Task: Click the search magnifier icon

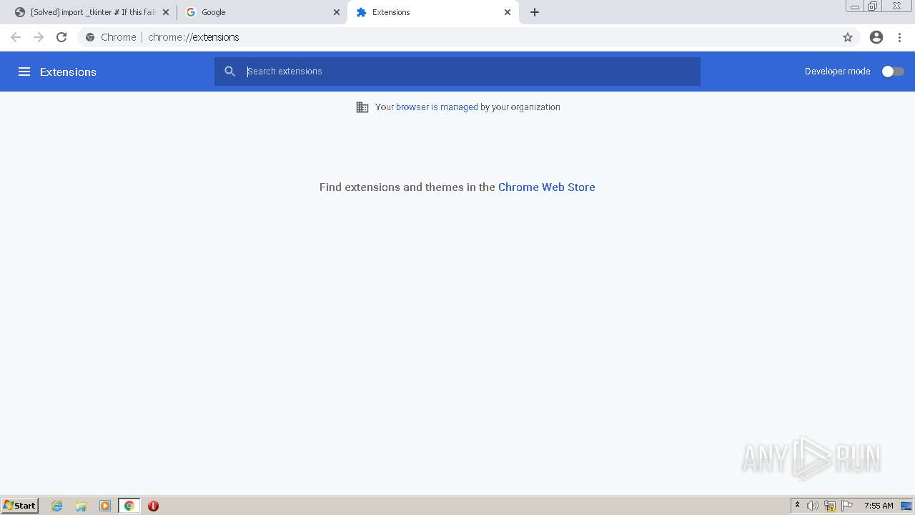Action: click(x=229, y=72)
